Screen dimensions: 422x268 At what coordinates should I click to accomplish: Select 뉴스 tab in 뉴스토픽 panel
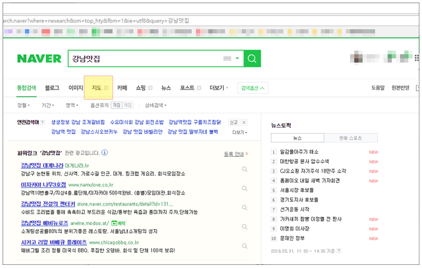pyautogui.click(x=297, y=138)
